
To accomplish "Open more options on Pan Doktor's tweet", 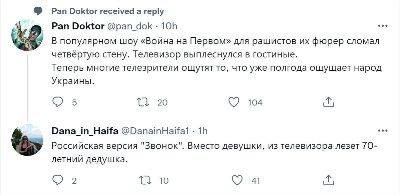I will tap(382, 26).
